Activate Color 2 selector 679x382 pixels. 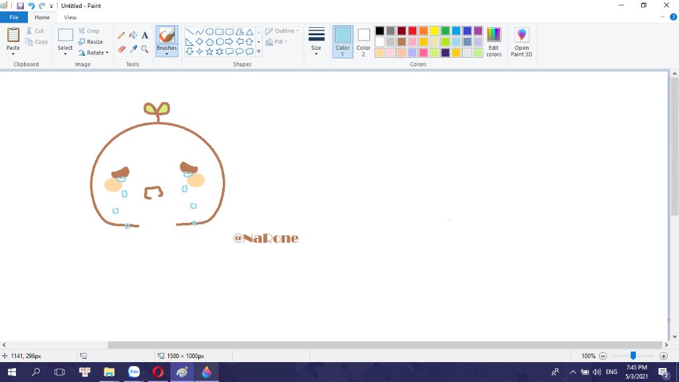click(363, 42)
